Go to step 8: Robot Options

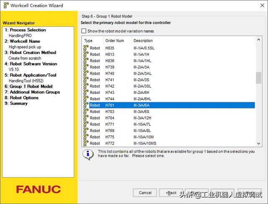click(21, 98)
